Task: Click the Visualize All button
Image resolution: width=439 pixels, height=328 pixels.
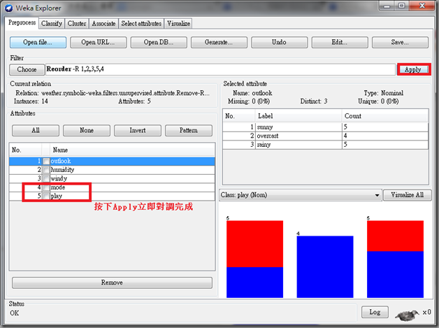Action: click(x=407, y=195)
